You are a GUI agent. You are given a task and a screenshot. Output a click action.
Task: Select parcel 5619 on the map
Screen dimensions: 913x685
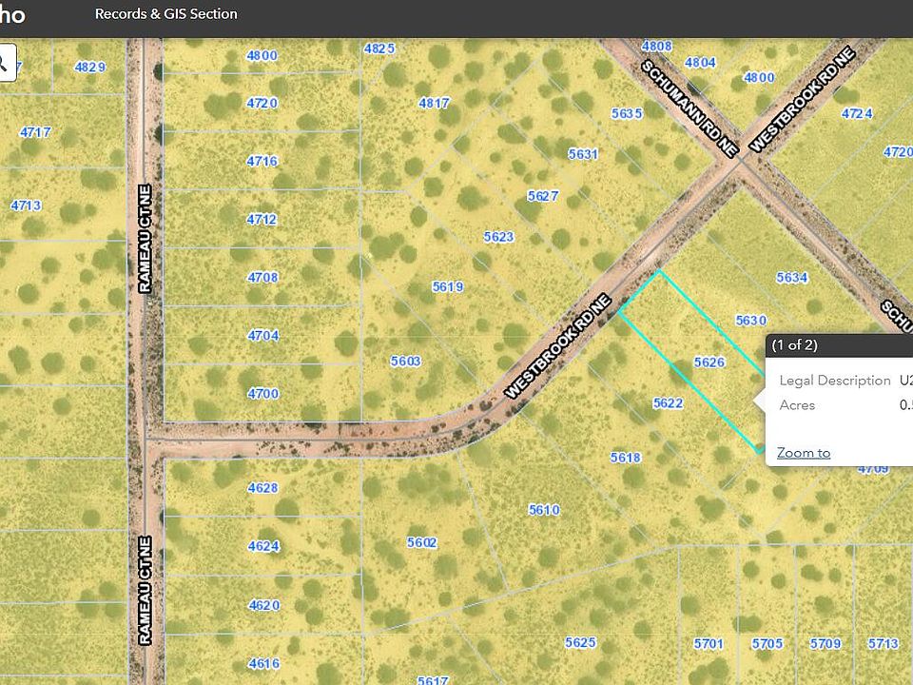pos(448,286)
